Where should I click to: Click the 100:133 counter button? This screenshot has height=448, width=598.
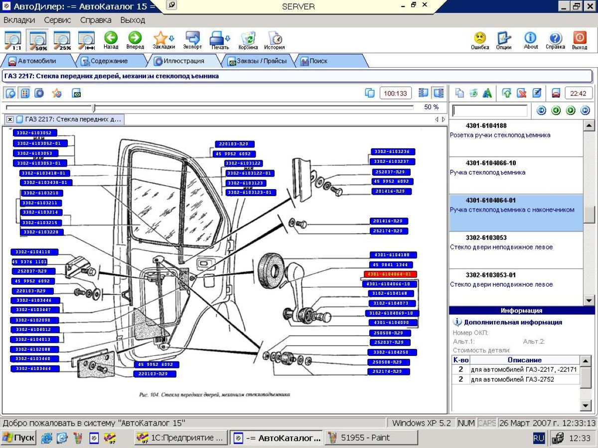tap(396, 93)
